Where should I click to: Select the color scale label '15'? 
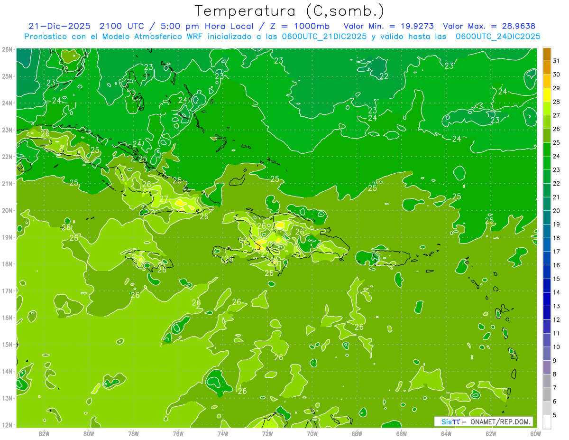tap(557, 279)
